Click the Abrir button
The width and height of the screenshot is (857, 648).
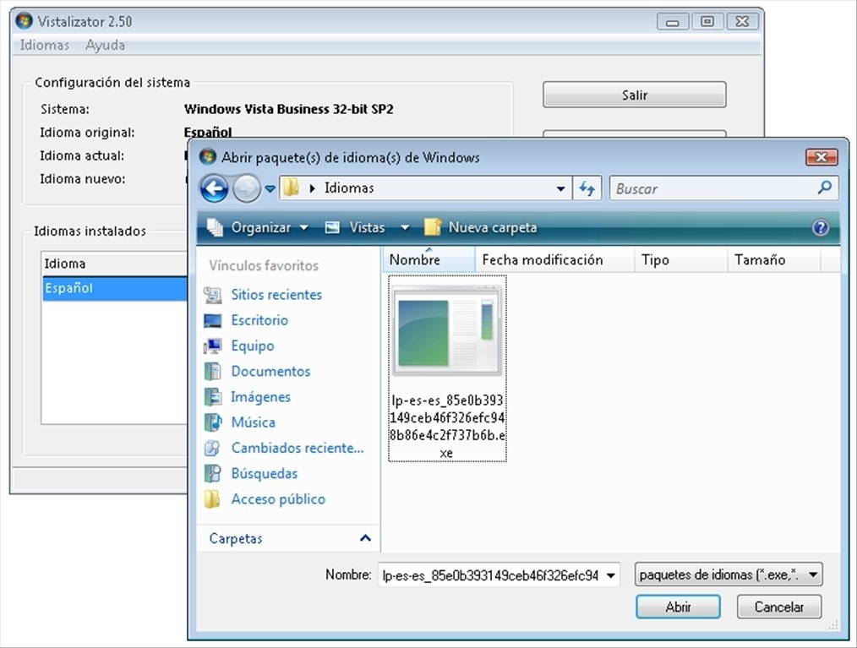coord(678,607)
